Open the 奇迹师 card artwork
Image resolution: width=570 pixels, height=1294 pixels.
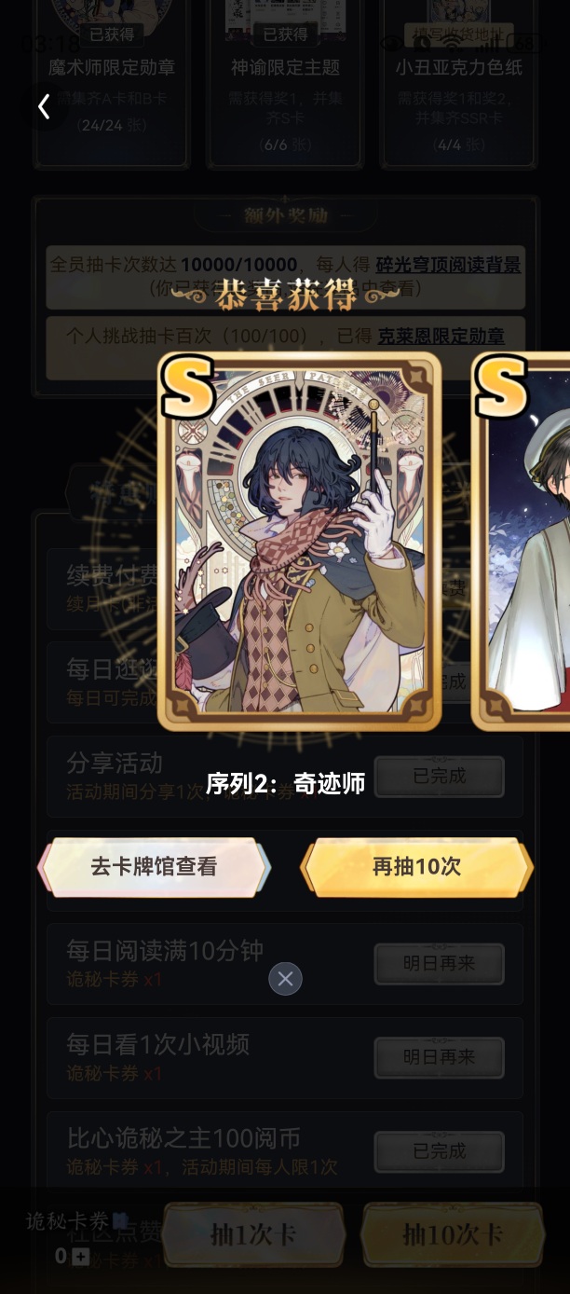tap(299, 541)
